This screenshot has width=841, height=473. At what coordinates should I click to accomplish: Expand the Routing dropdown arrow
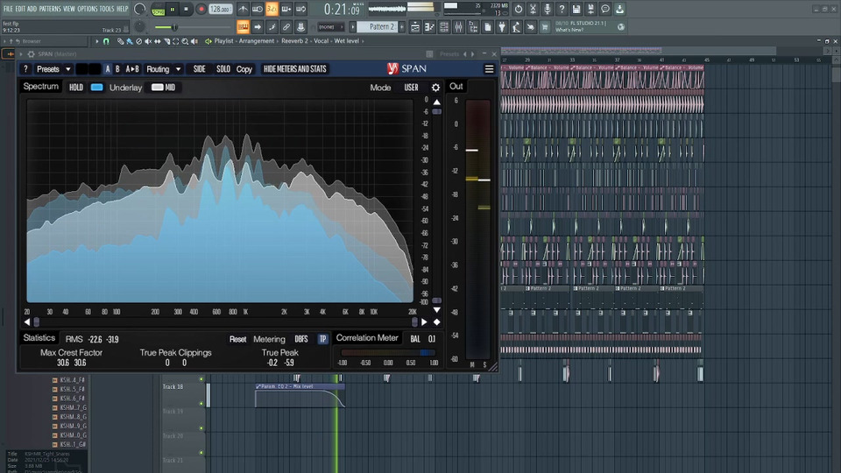coord(178,68)
